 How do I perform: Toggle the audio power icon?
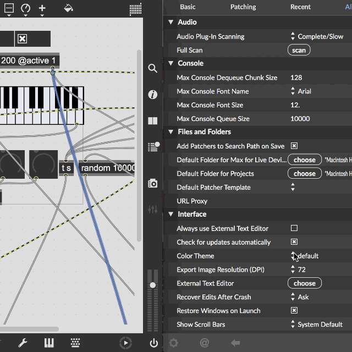pyautogui.click(x=153, y=343)
